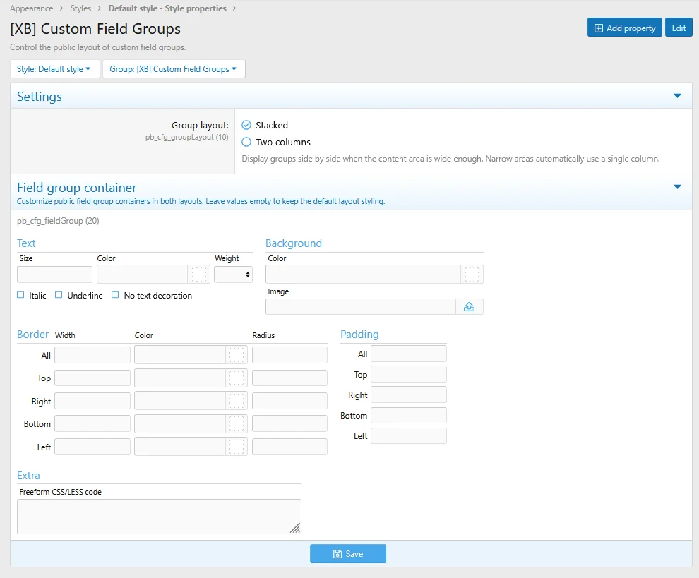
Task: Focus the Background Color input field
Action: 363,275
